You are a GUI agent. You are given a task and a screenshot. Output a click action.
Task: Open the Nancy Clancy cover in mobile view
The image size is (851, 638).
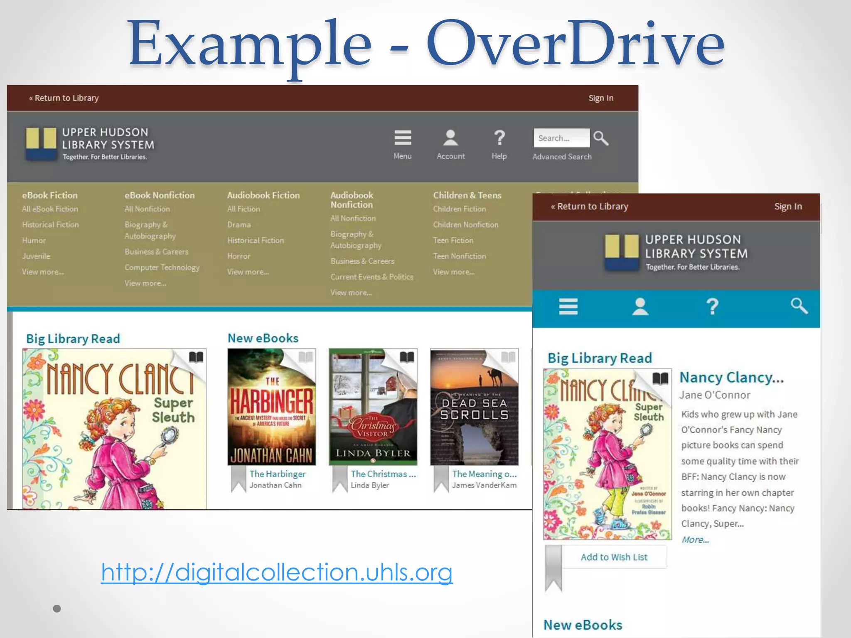coord(608,454)
